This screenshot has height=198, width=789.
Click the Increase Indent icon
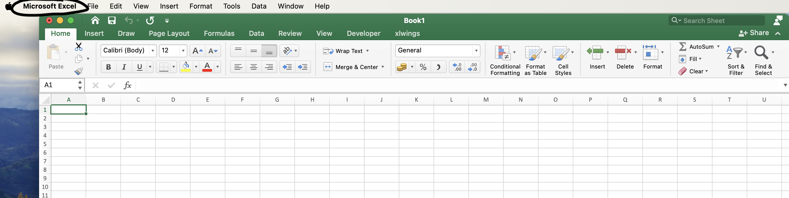(x=303, y=67)
